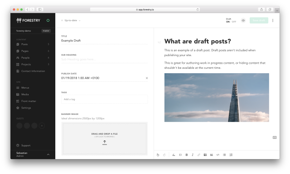Open the Up-to-date status dropdown
290x174 pixels.
[x=71, y=20]
